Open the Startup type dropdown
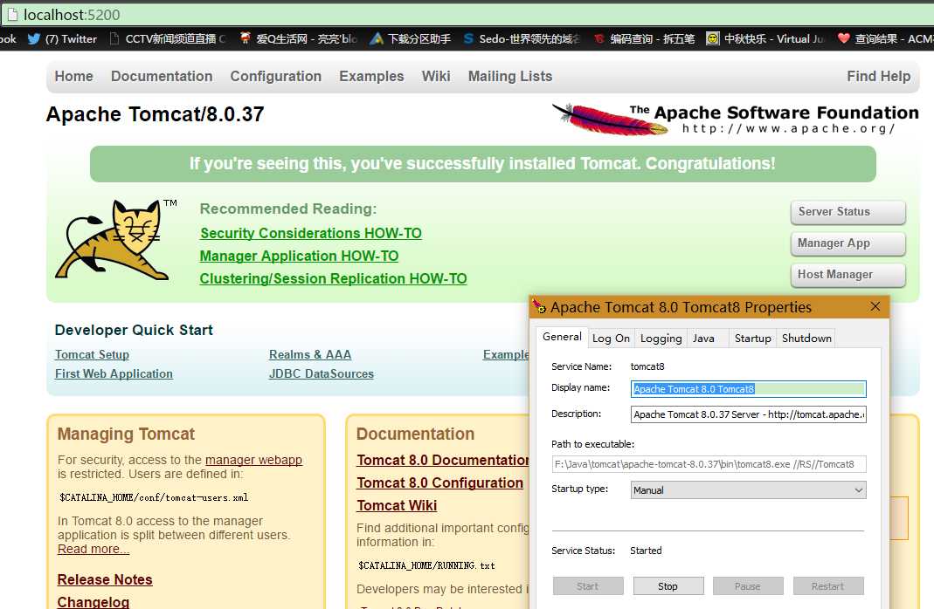The width and height of the screenshot is (934, 609). coord(748,490)
